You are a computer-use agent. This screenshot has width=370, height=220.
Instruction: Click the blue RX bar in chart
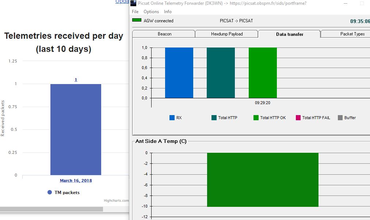coord(179,73)
